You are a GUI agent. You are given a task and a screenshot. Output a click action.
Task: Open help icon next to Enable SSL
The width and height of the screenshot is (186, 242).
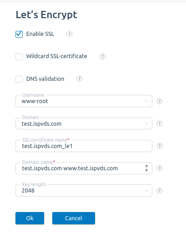(x=69, y=34)
